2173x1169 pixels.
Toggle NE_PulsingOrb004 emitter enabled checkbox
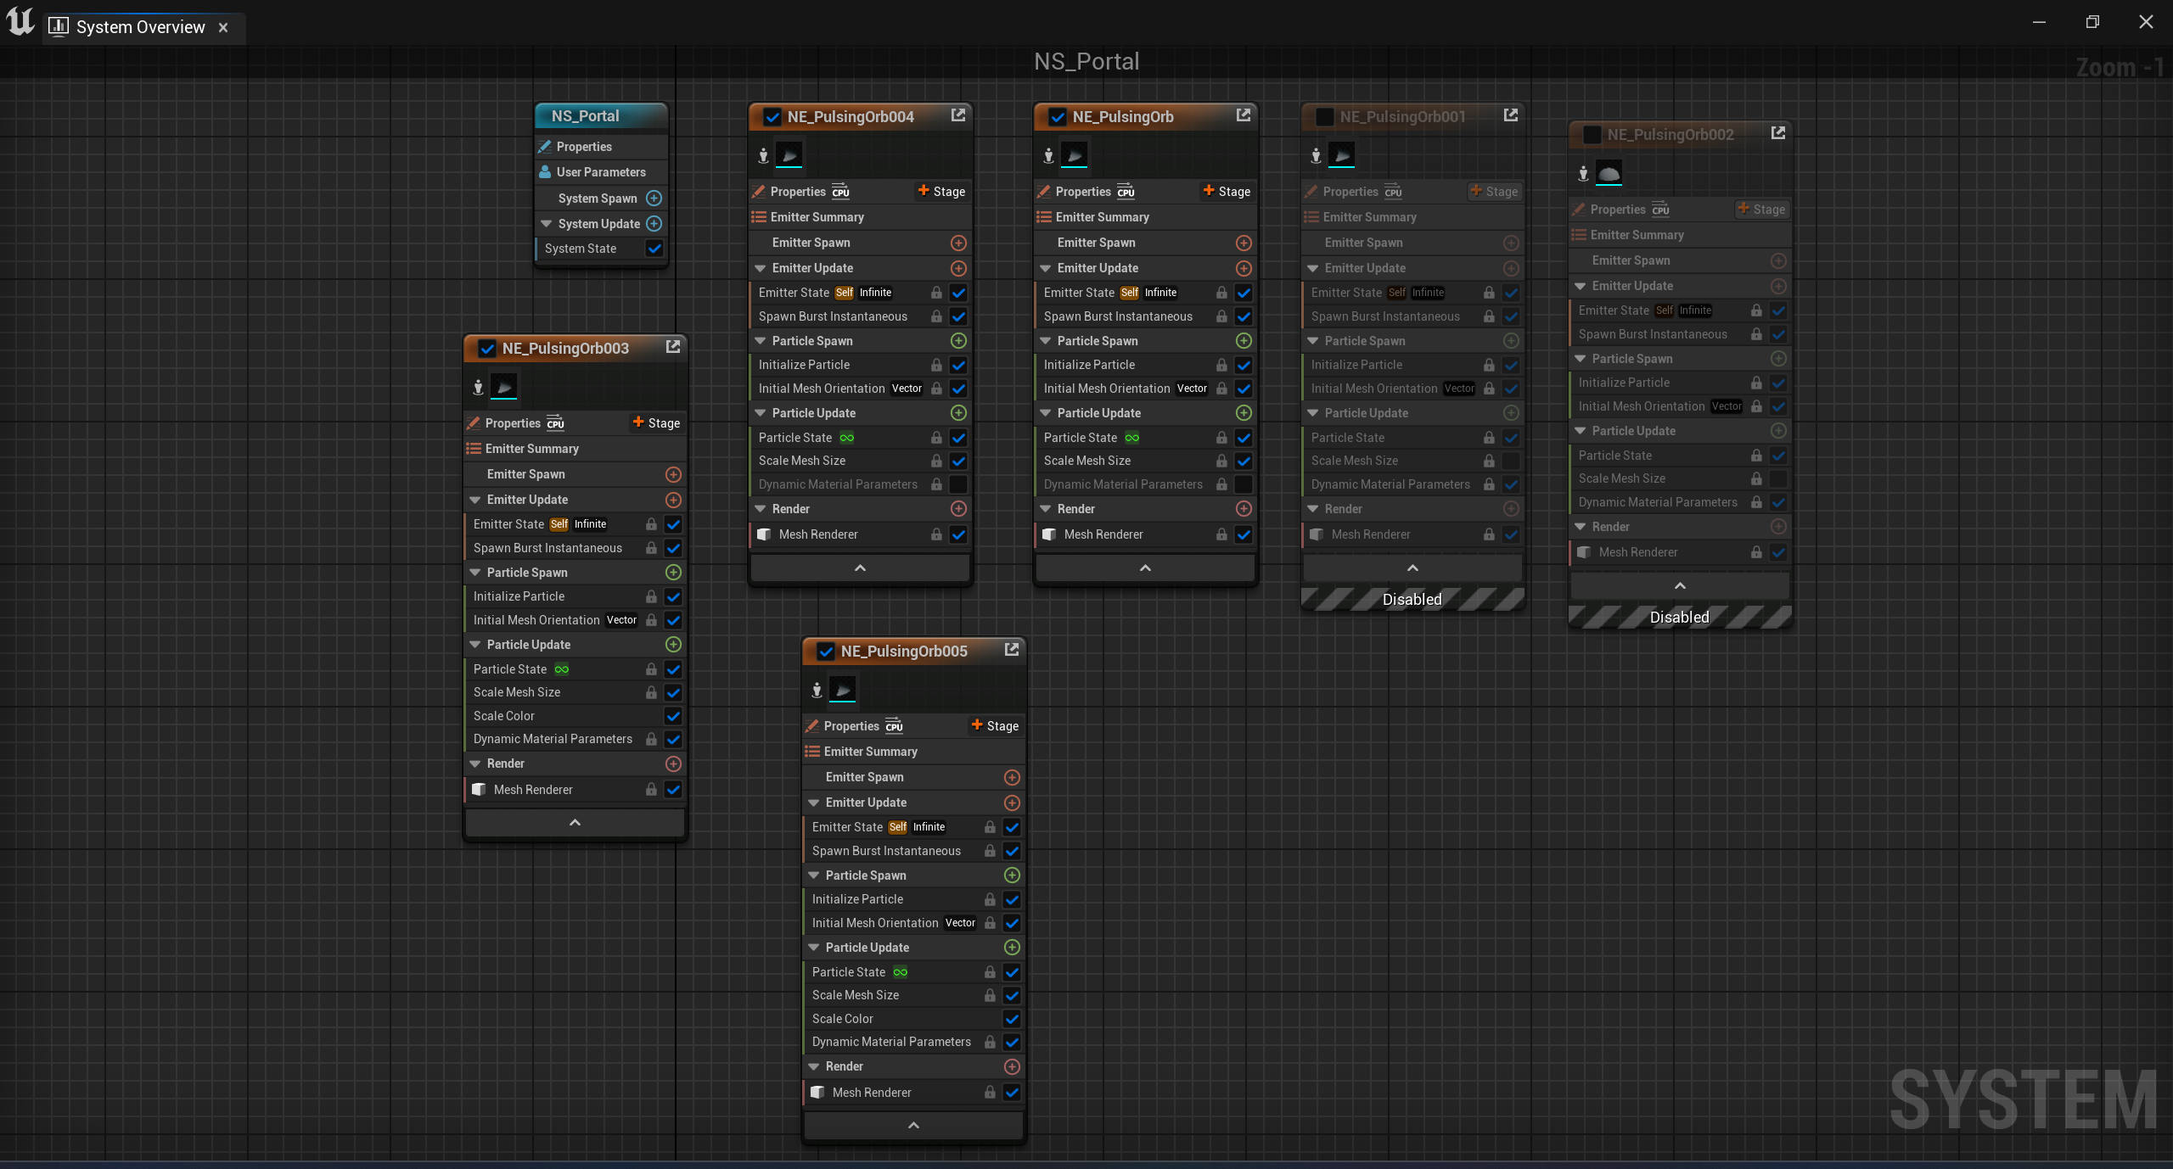[x=772, y=116]
